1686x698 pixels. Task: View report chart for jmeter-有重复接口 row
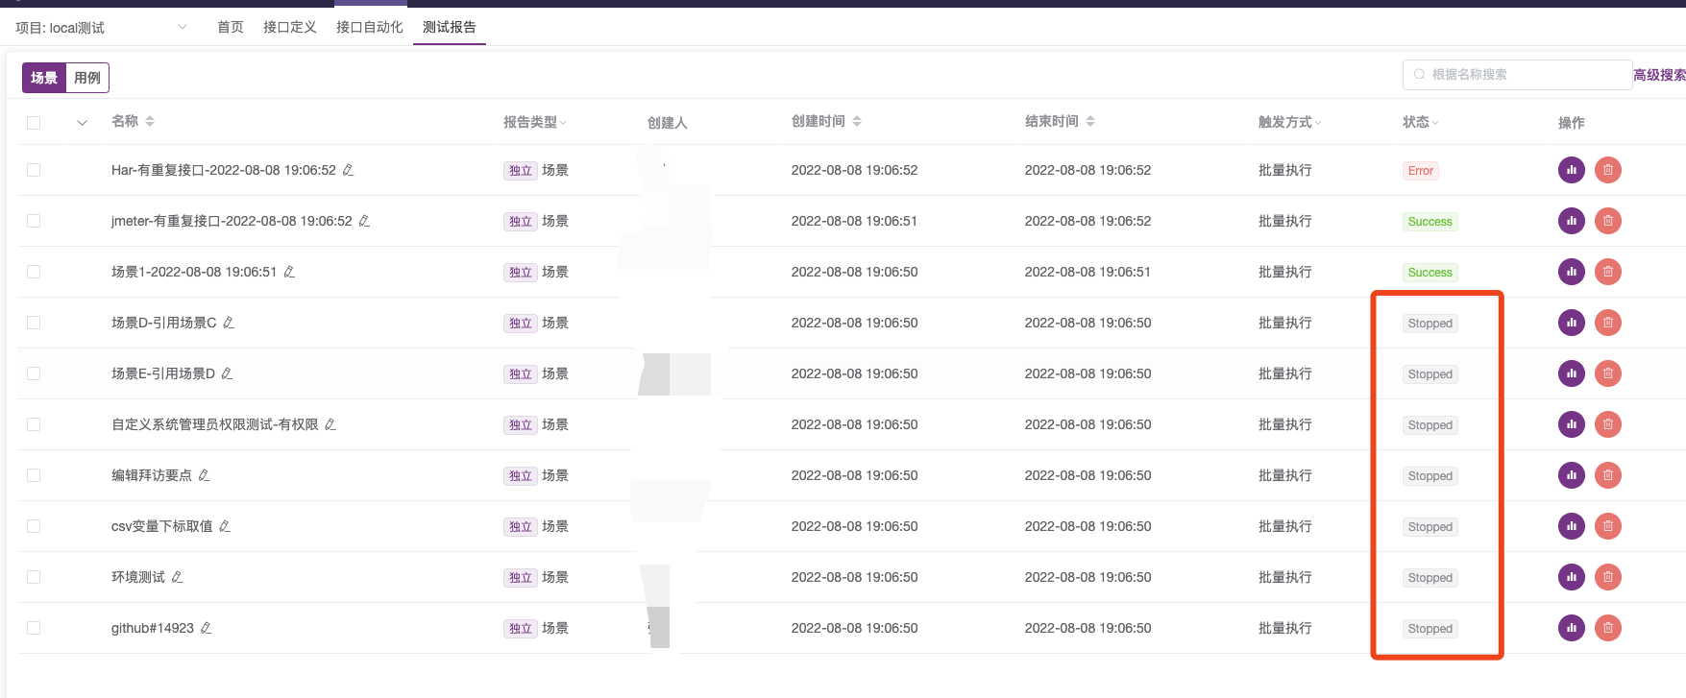[x=1571, y=221]
